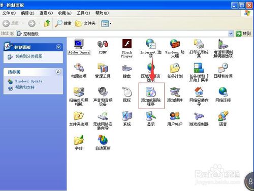
Task: Click the 文件夹 toolbar button
Action: click(x=85, y=23)
